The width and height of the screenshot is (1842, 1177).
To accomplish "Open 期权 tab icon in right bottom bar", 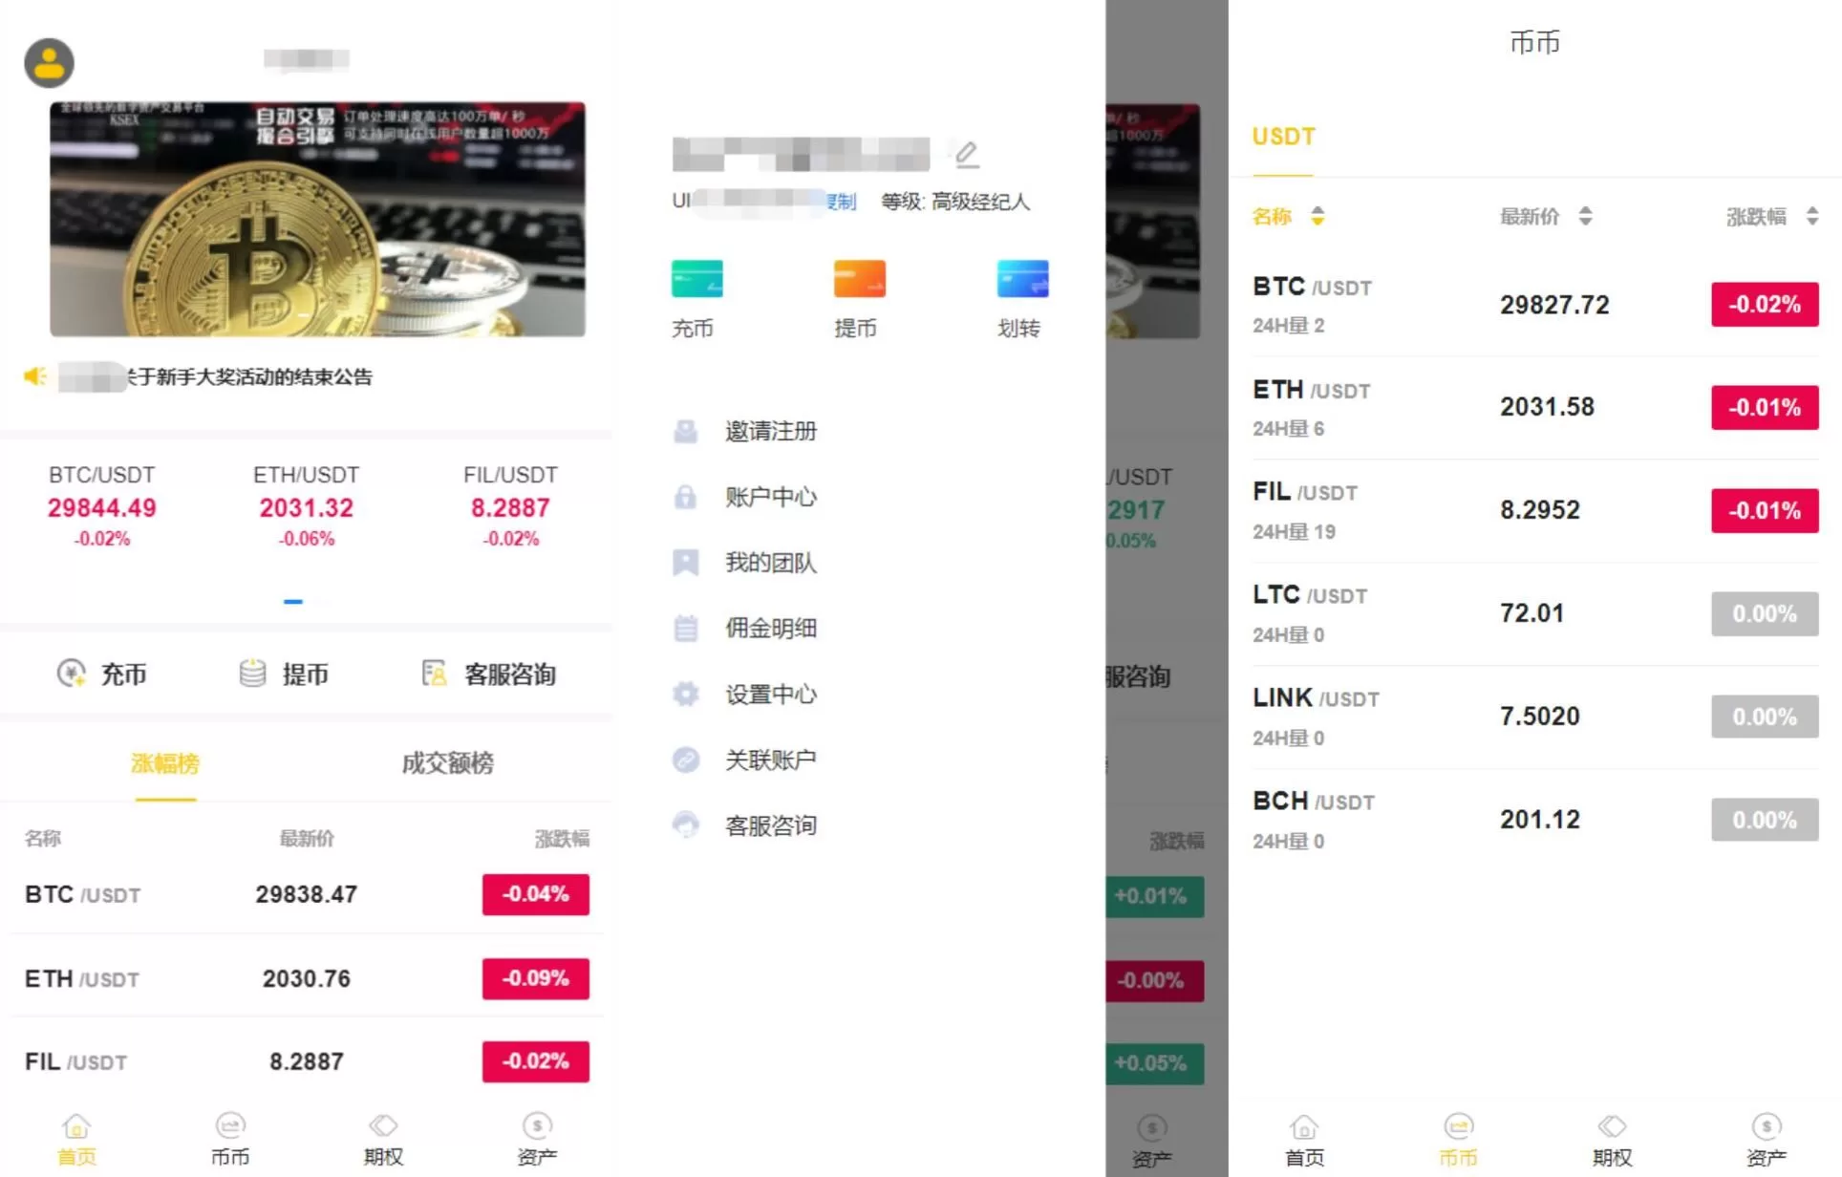I will click(x=1612, y=1127).
